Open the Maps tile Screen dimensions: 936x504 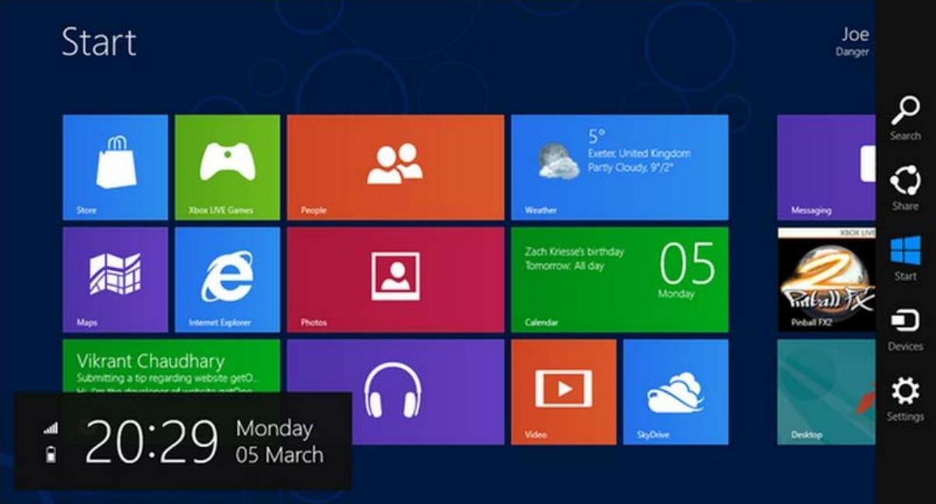115,280
